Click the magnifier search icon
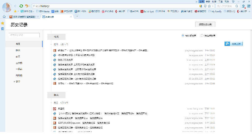Image resolution: width=252 pixels, height=137 pixels. pyautogui.click(x=237, y=6)
